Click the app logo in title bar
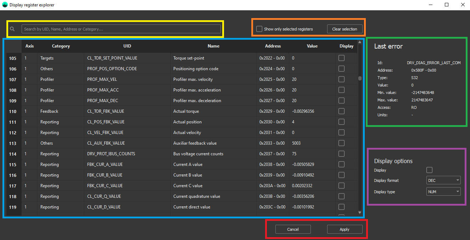This screenshot has width=470, height=240. click(5, 5)
